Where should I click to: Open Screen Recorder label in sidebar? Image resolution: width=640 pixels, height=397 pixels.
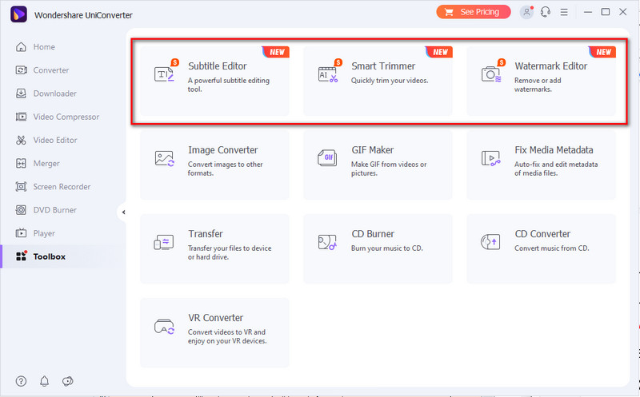tap(62, 187)
